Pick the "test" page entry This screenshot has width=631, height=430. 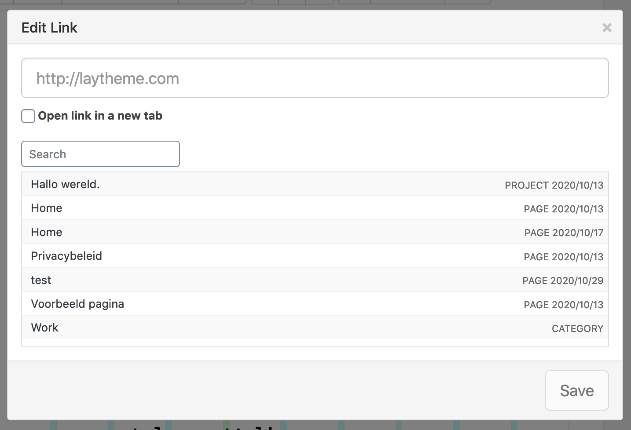(x=41, y=280)
